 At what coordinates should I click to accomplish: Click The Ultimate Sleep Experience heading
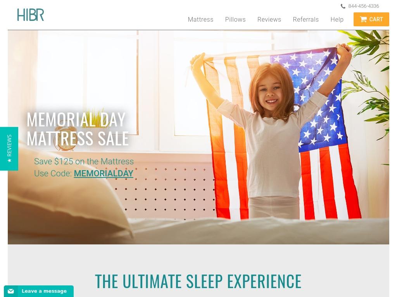[x=198, y=281]
